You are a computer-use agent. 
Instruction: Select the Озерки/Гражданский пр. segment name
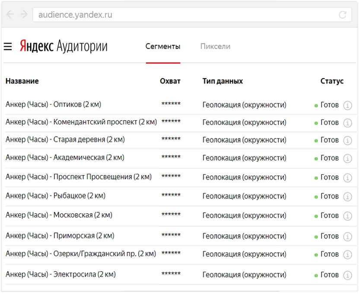[81, 254]
